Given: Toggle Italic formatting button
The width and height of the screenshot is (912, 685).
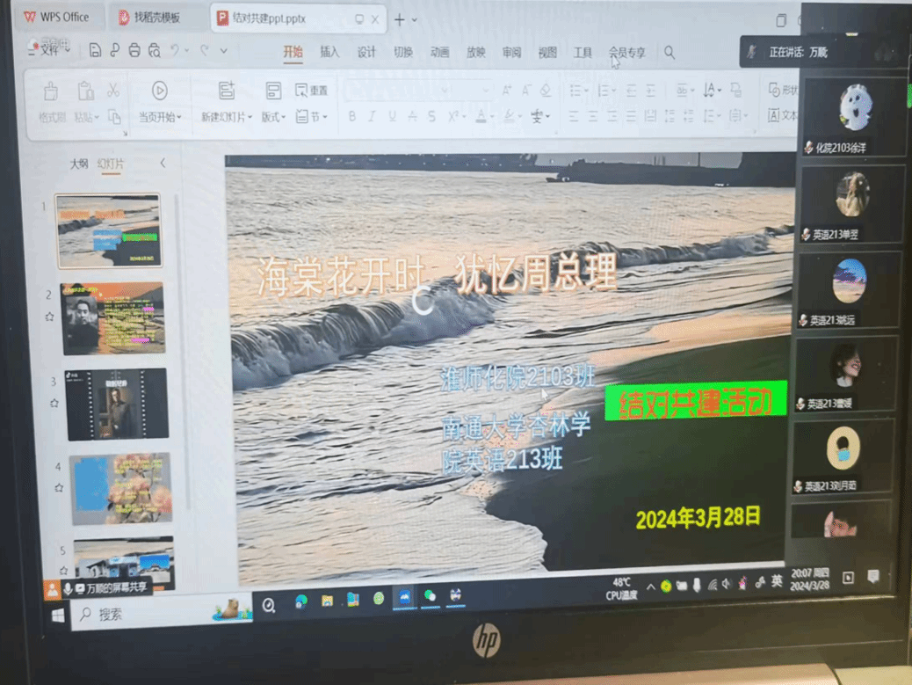Looking at the screenshot, I should tap(372, 117).
